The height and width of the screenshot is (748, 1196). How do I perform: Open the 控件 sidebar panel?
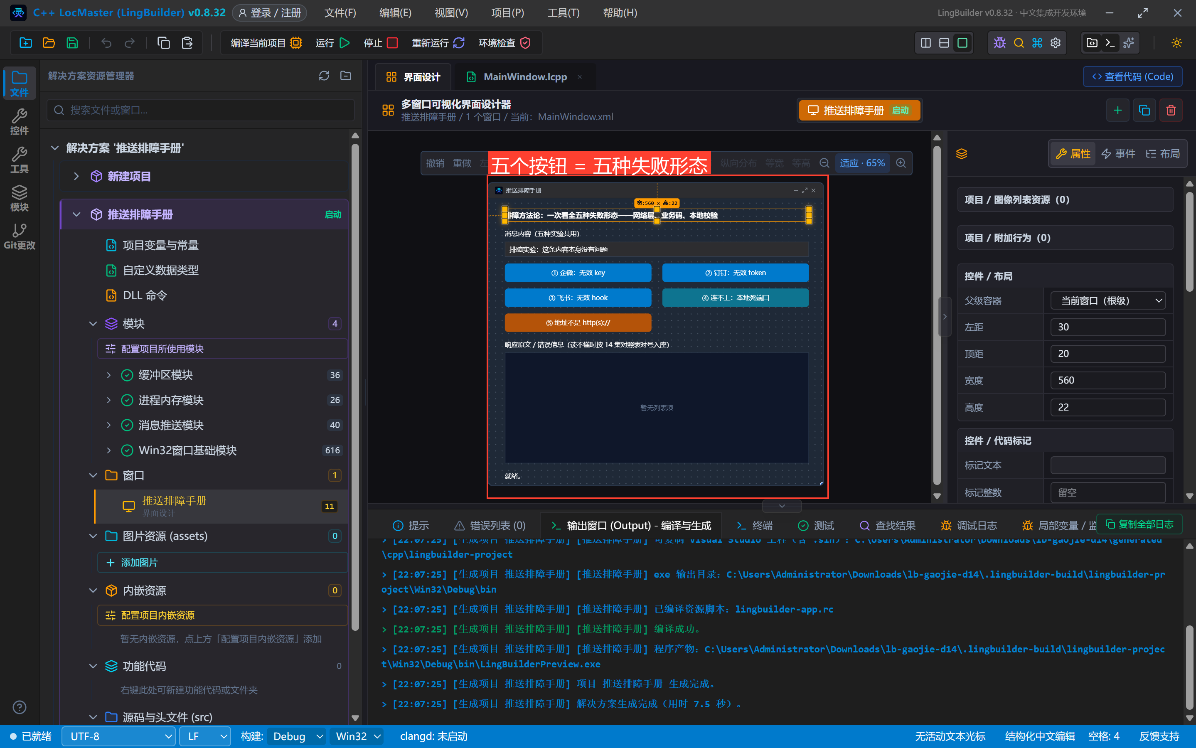[x=19, y=121]
